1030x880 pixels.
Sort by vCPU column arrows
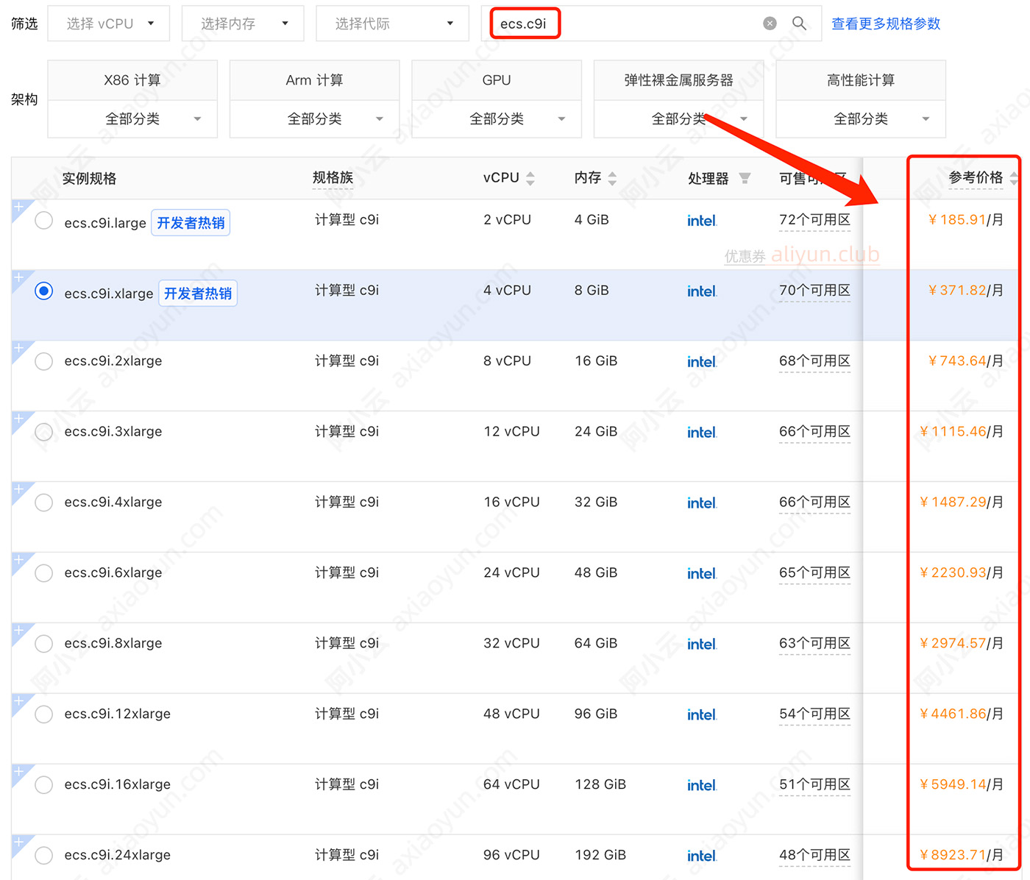(530, 178)
